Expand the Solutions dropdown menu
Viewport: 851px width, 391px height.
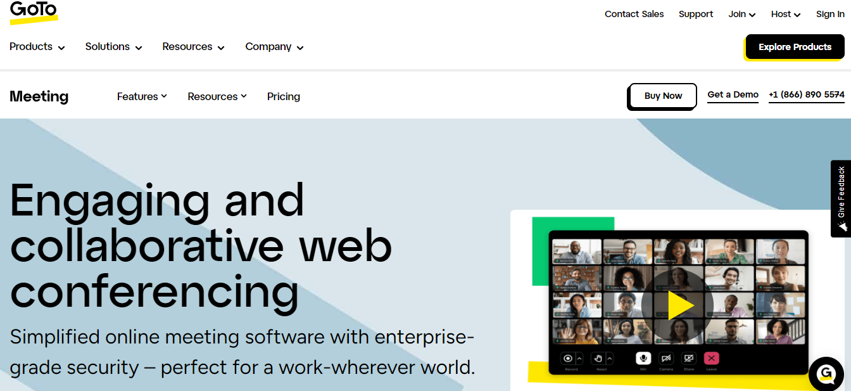(x=113, y=47)
